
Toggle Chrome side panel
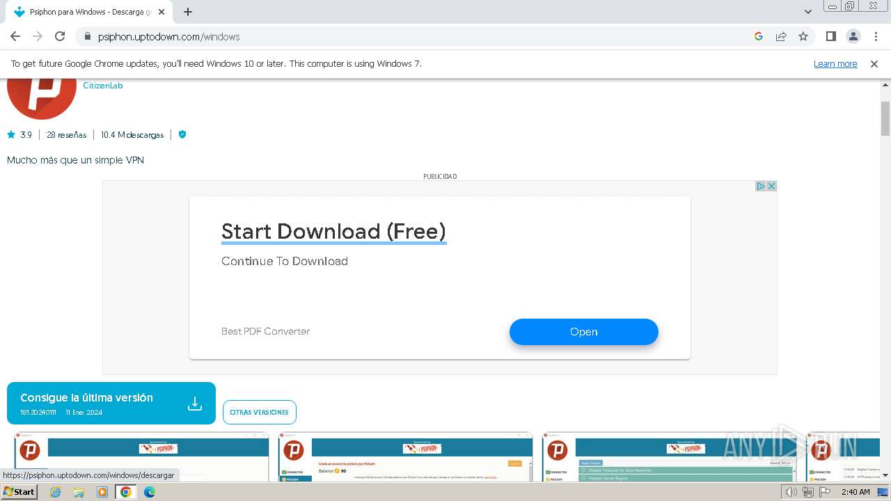(x=830, y=36)
